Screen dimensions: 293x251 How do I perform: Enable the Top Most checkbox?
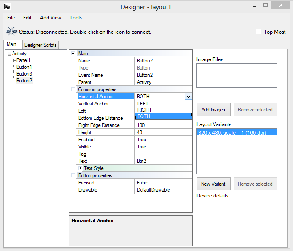coord(259,32)
